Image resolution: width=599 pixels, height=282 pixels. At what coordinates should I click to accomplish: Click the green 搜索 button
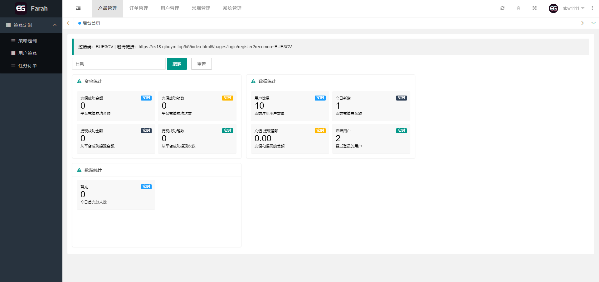(177, 64)
